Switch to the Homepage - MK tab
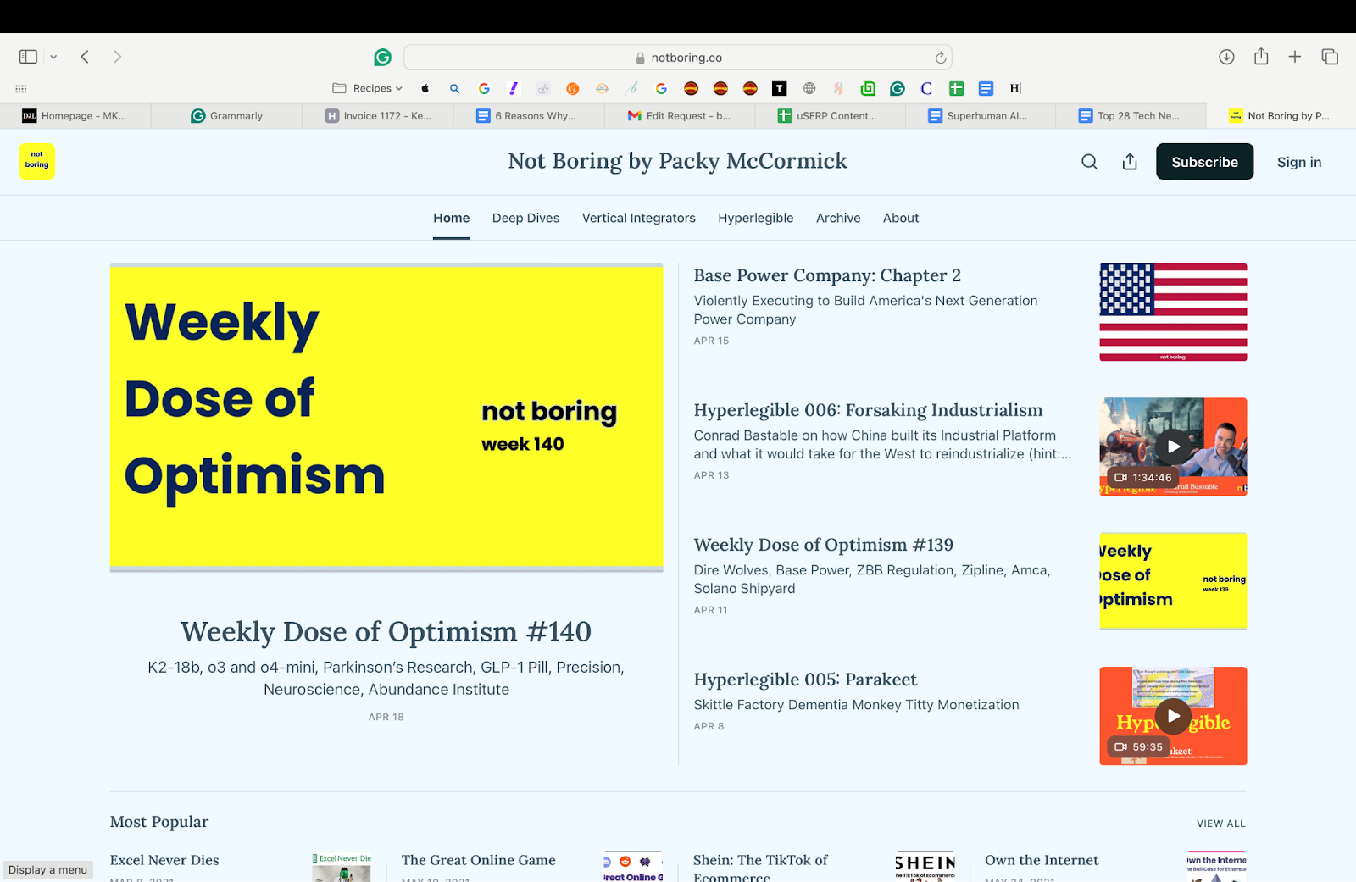The width and height of the screenshot is (1356, 882). [75, 116]
